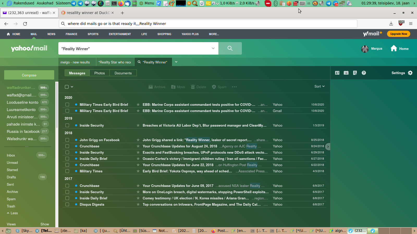This screenshot has height=234, width=417.
Task: Open the browser hamburger menu
Action: [x=411, y=24]
